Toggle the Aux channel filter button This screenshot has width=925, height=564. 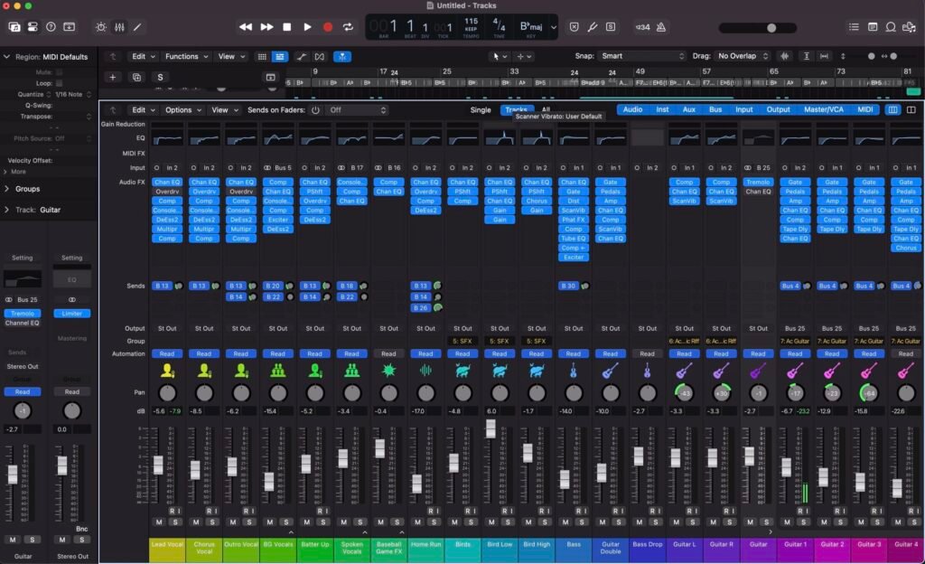pos(689,109)
